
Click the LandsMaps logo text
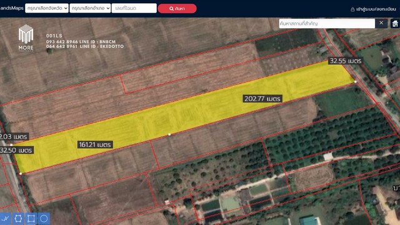pos(12,8)
